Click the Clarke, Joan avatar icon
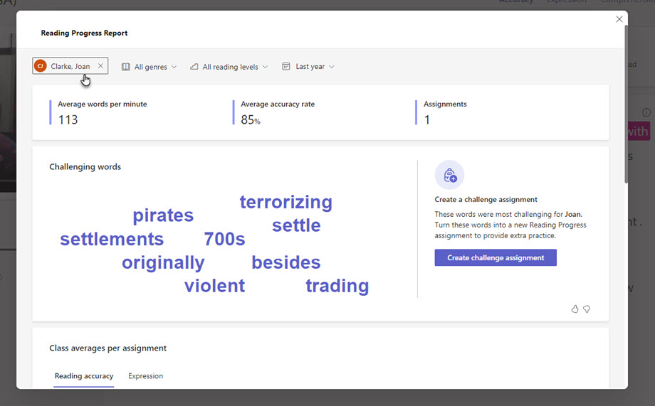Image resolution: width=655 pixels, height=406 pixels. 41,66
